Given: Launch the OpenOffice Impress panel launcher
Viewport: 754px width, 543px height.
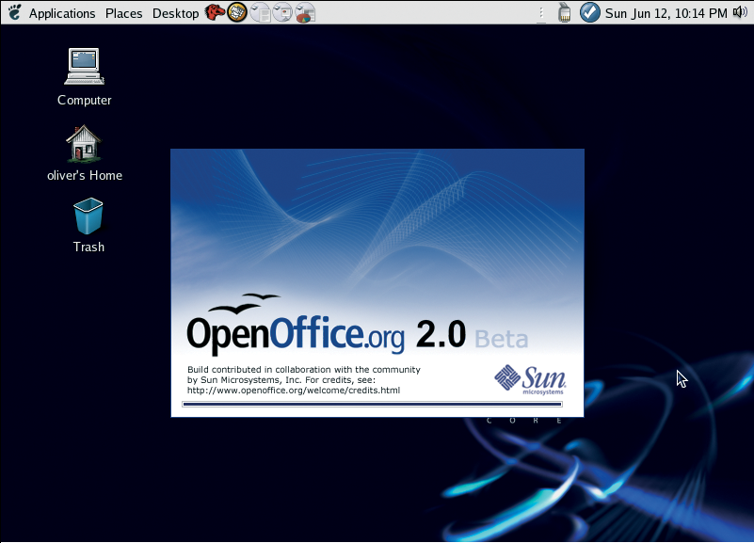Looking at the screenshot, I should click(x=282, y=12).
